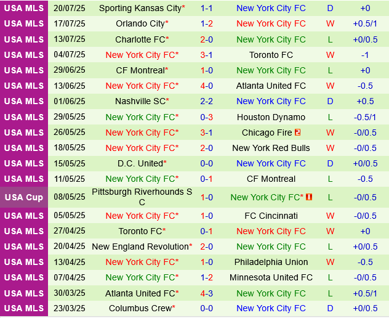Click the New York Red Bulls team name

271,148
